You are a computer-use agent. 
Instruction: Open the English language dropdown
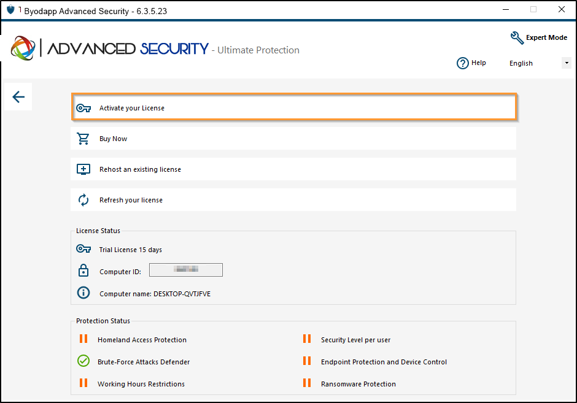coord(540,63)
